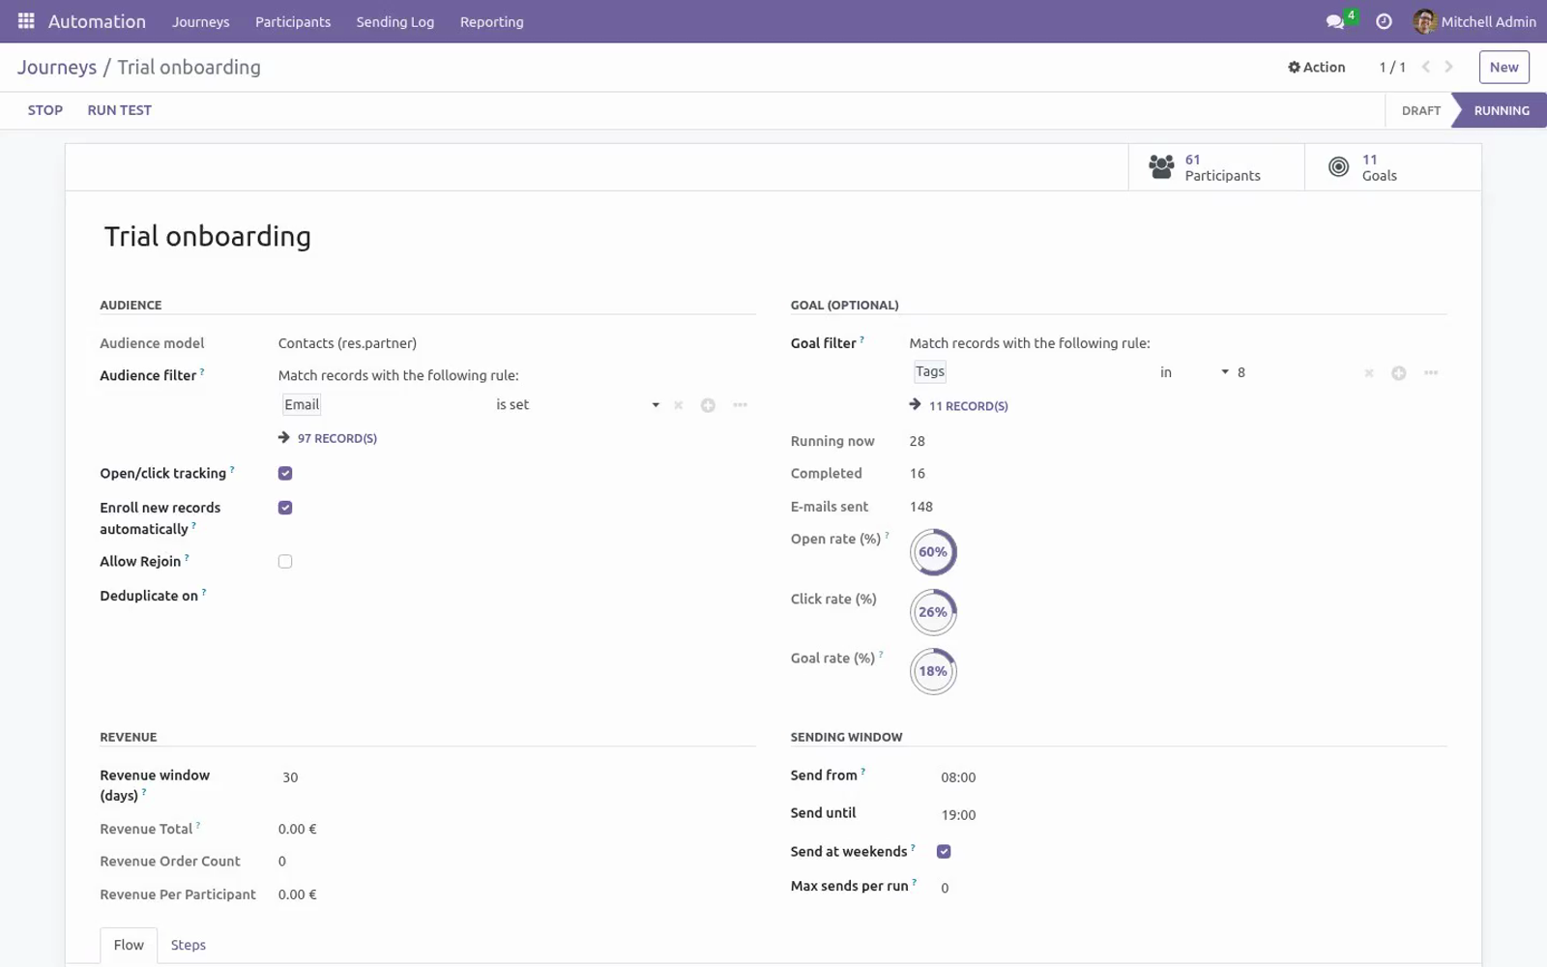1547x967 pixels.
Task: Switch to the Steps tab
Action: pyautogui.click(x=189, y=945)
